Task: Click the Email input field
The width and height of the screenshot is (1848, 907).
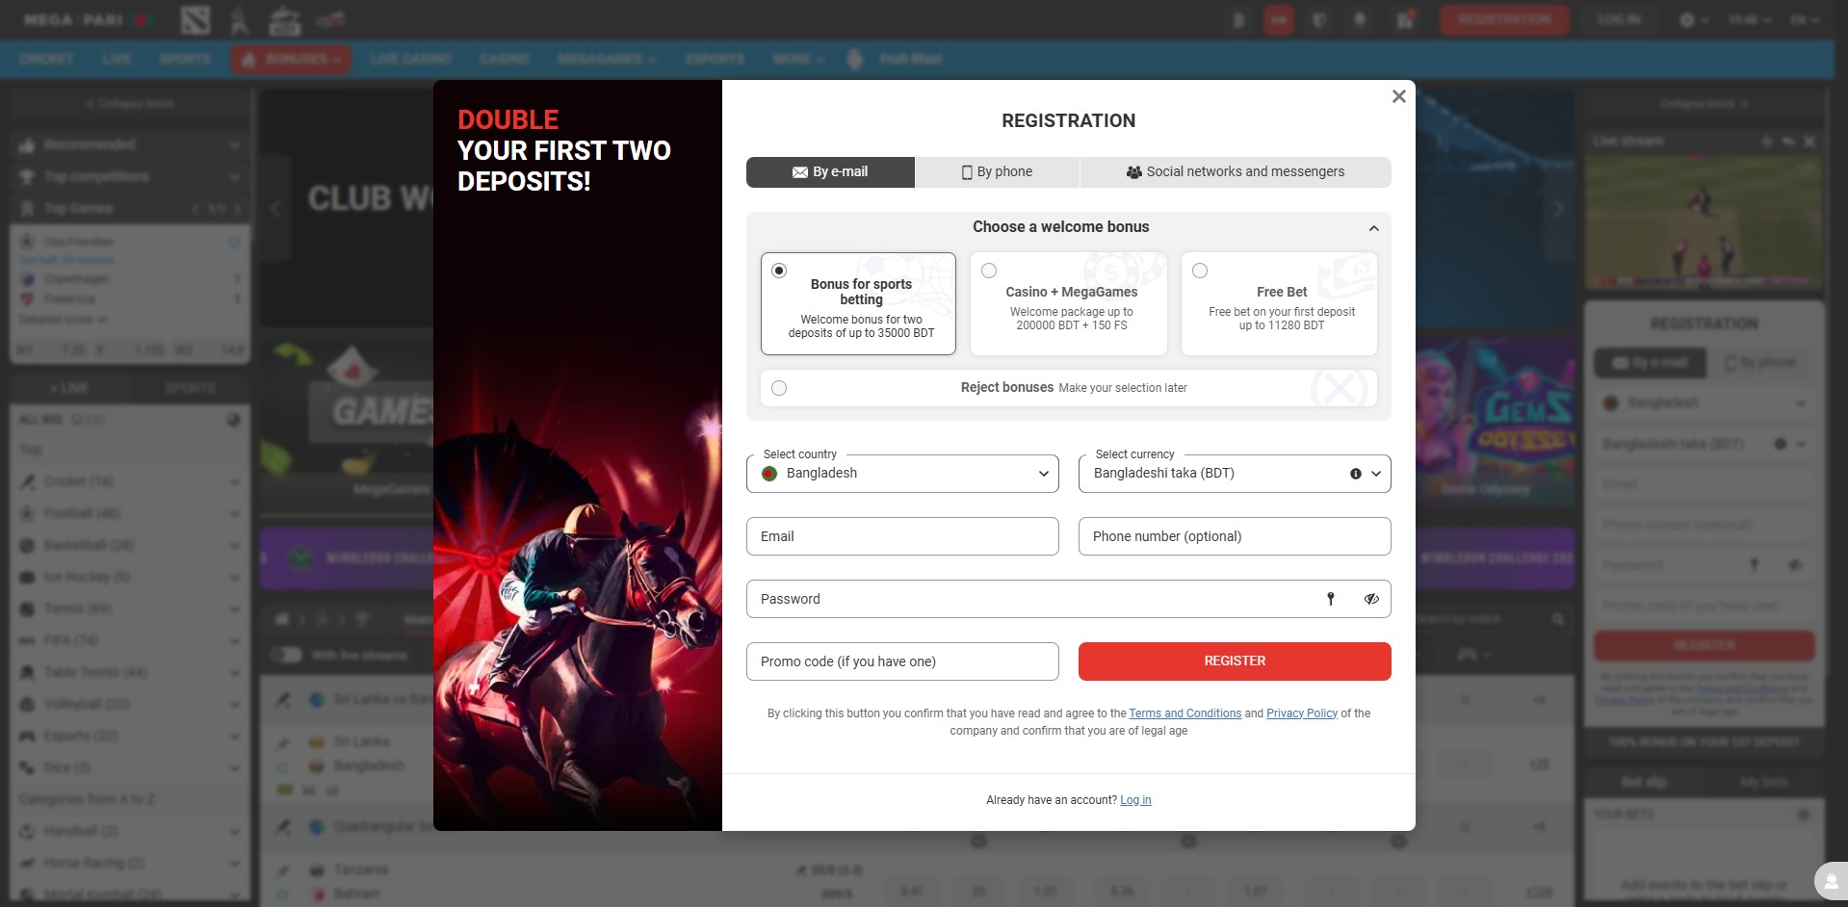Action: pos(902,536)
